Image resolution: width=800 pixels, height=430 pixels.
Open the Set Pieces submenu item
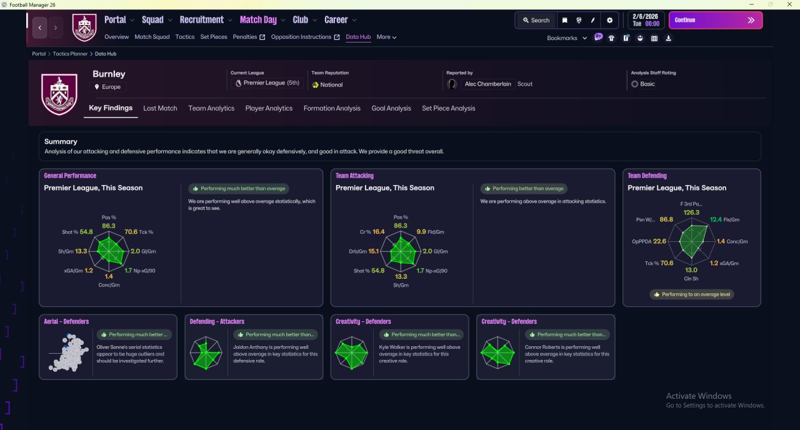click(214, 37)
